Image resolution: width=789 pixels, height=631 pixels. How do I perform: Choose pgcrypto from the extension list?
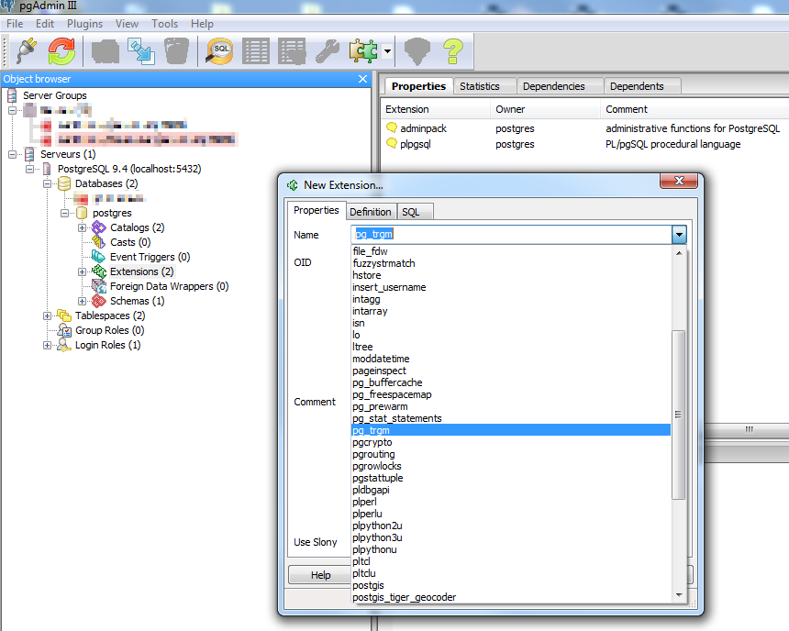[x=511, y=442]
